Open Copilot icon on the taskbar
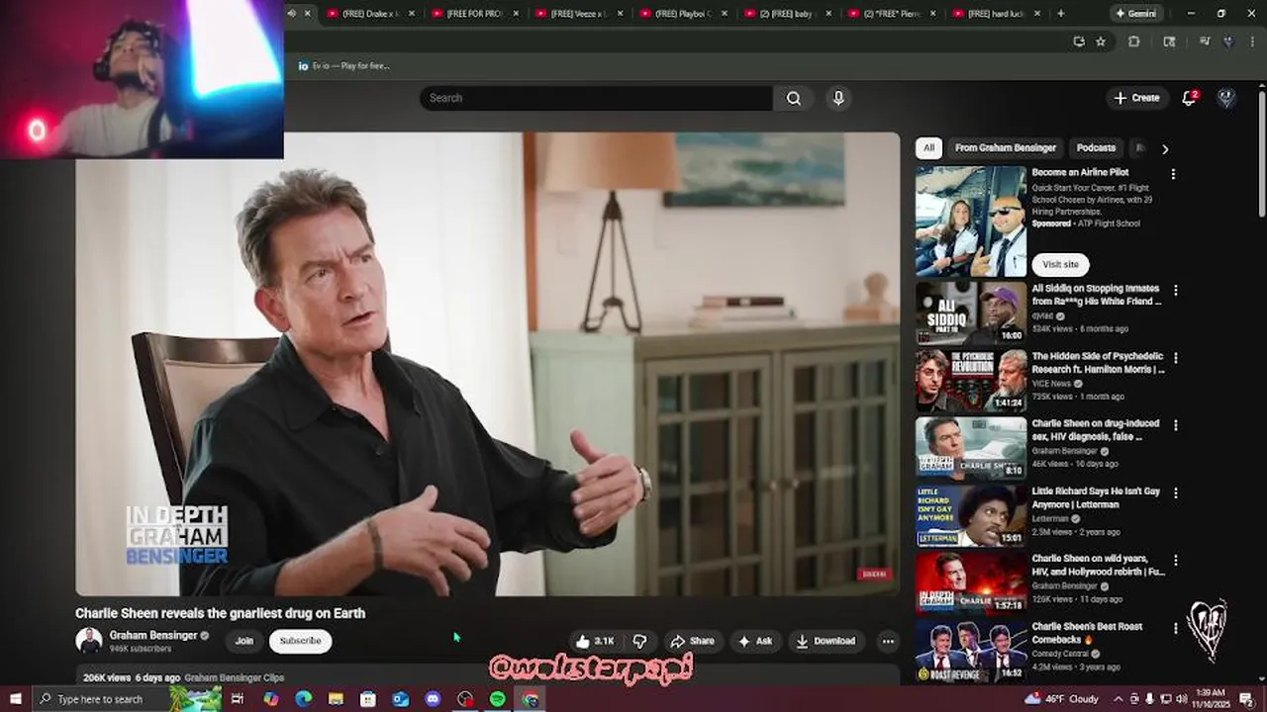 271,699
